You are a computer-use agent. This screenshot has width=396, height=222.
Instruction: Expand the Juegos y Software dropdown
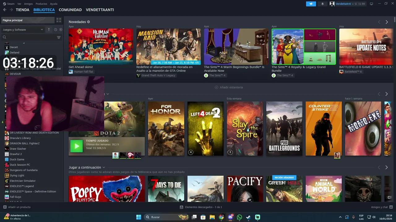pyautogui.click(x=23, y=30)
